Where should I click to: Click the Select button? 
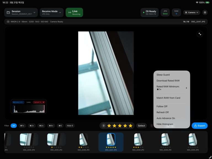pyautogui.click(x=141, y=126)
